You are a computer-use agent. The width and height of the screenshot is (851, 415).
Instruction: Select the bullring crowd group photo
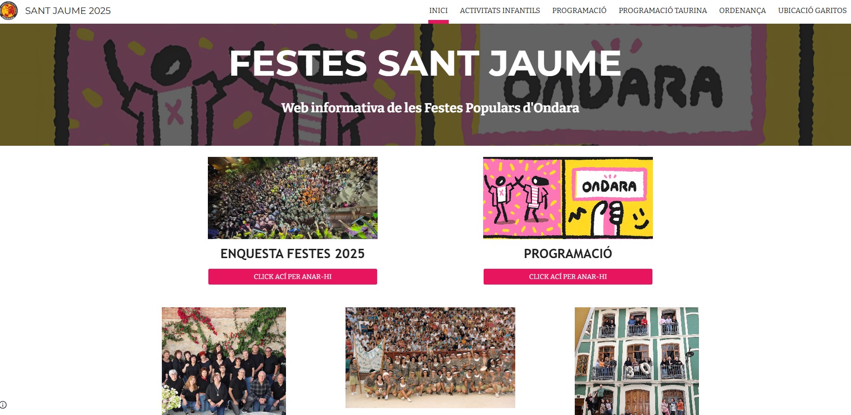pos(430,357)
